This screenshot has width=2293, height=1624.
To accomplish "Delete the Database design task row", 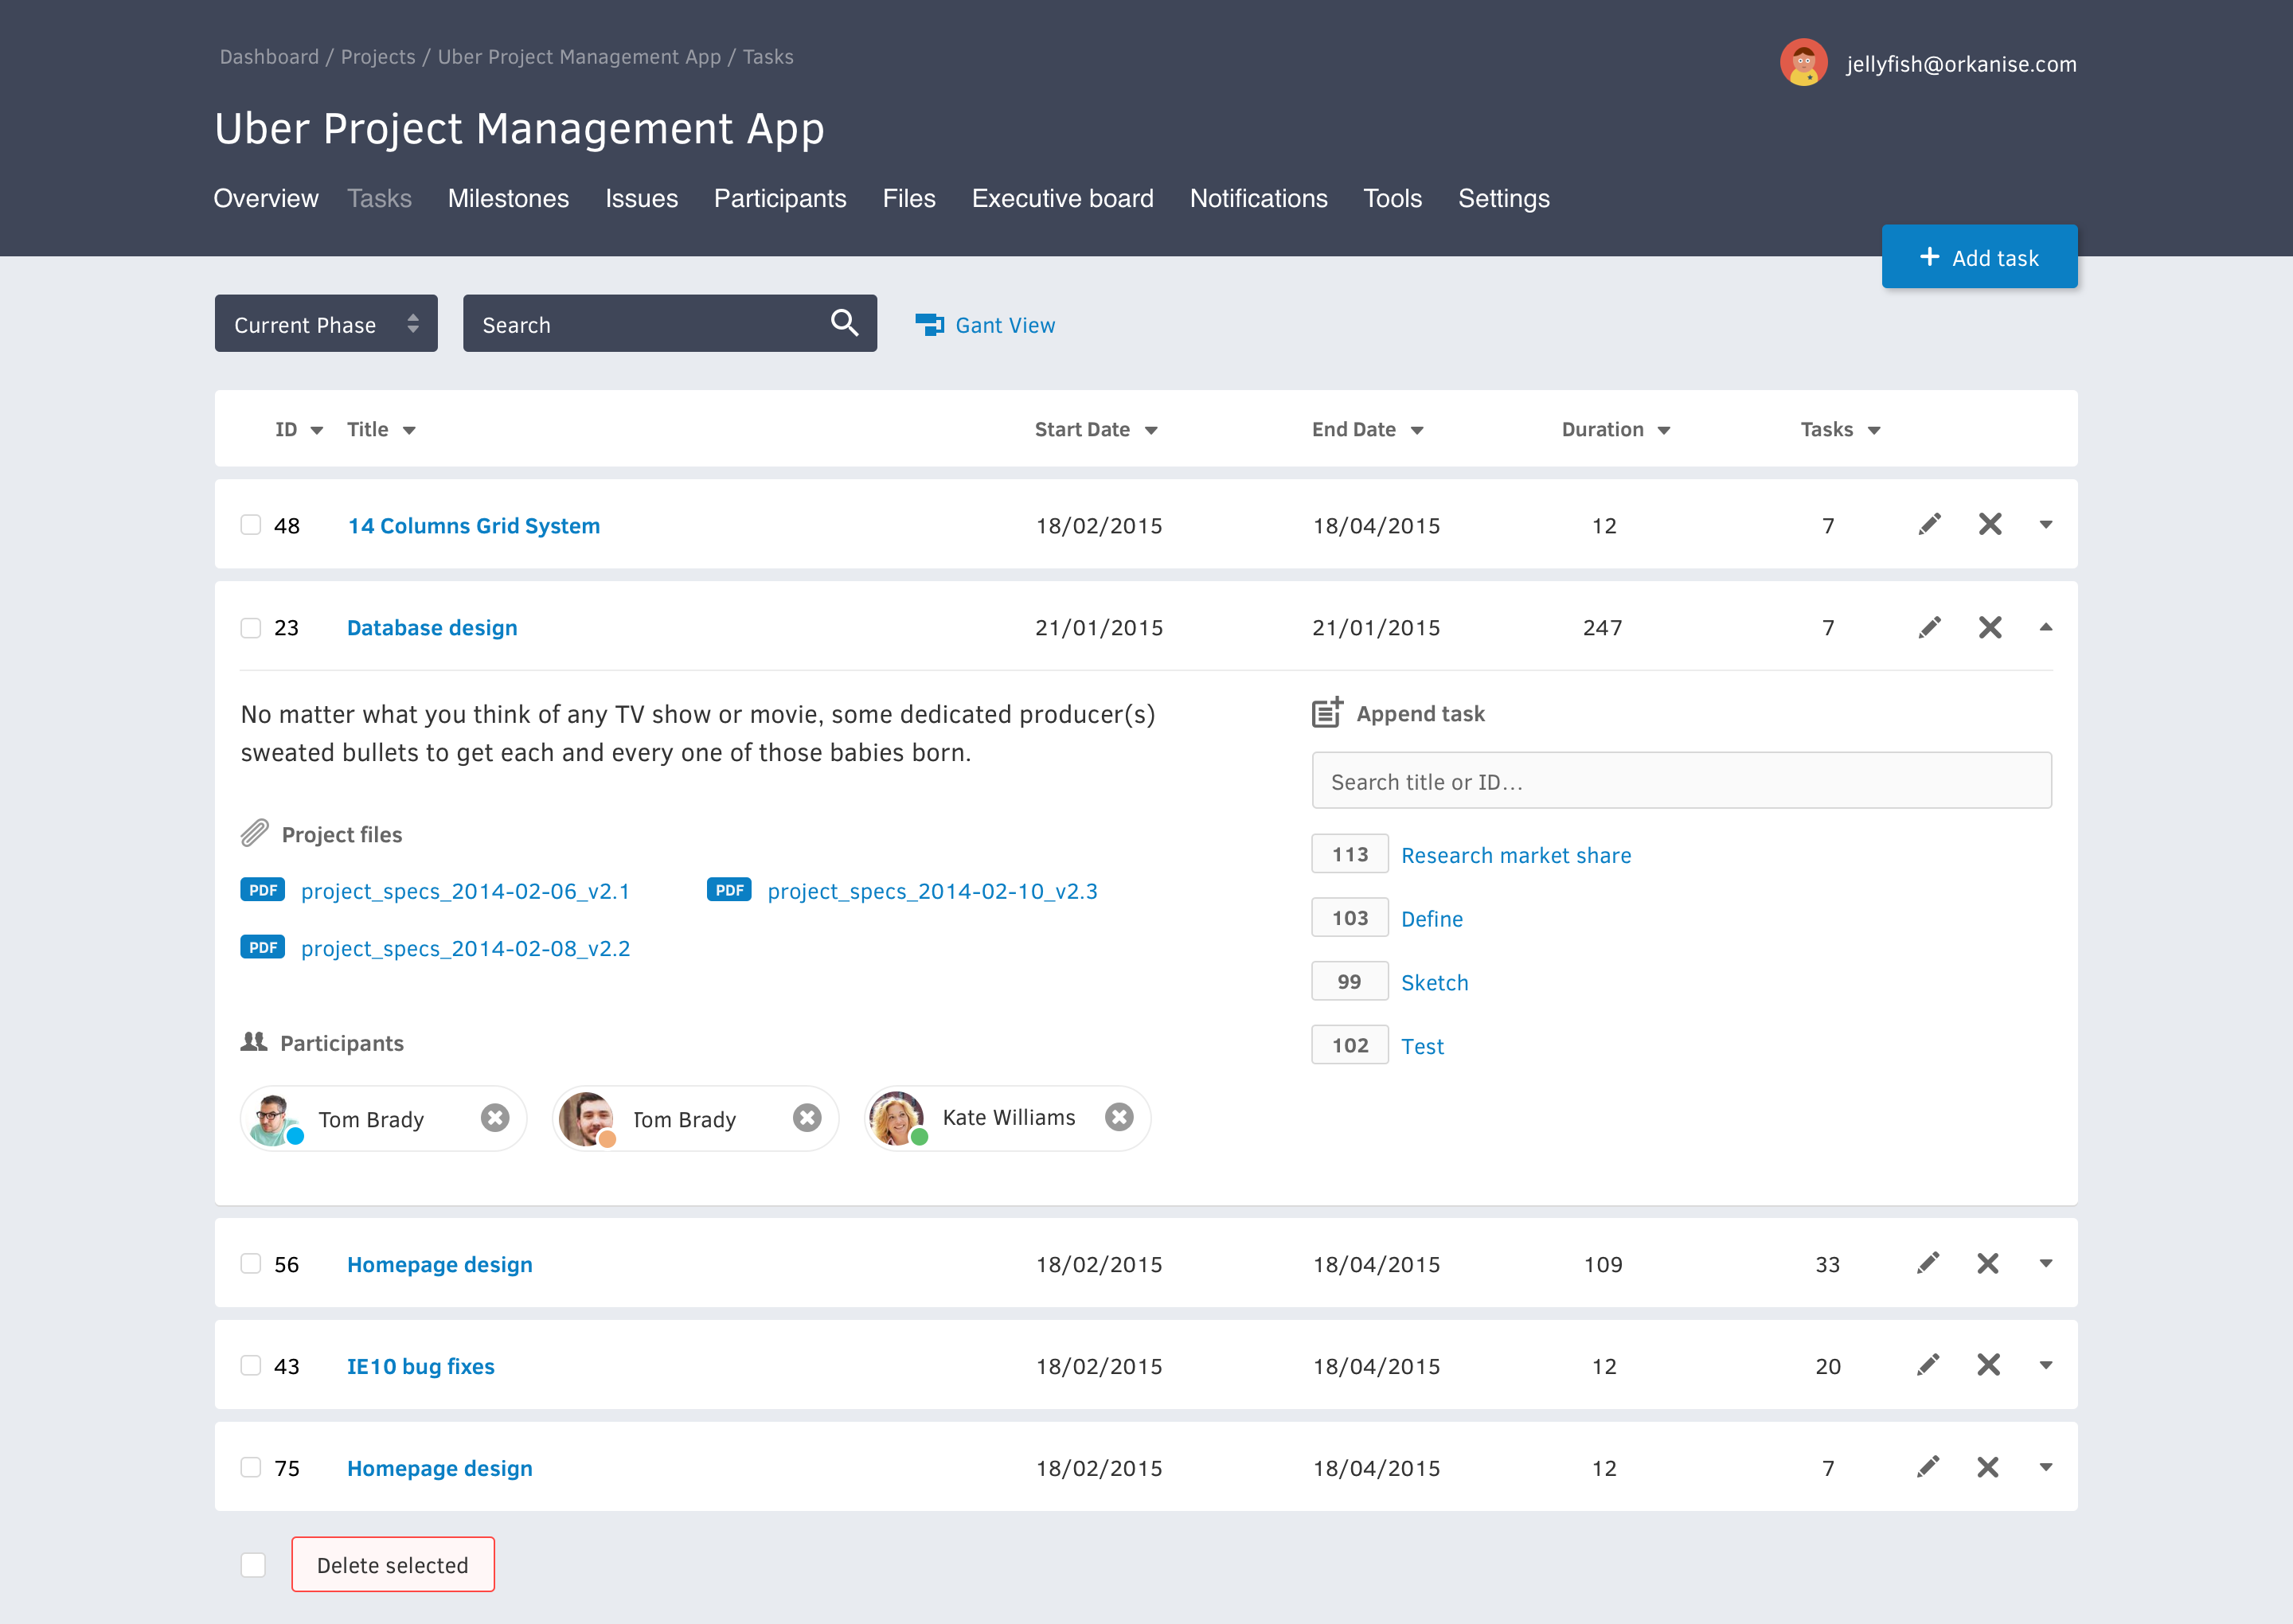I will coord(1989,627).
